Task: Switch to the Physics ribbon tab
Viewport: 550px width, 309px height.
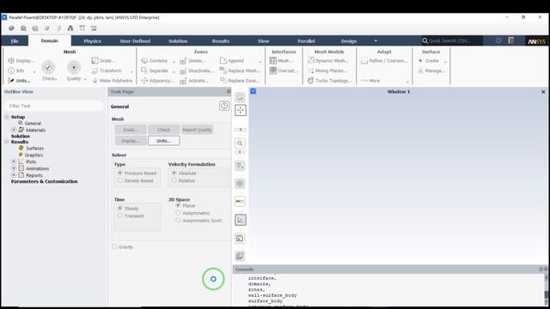Action: tap(92, 41)
